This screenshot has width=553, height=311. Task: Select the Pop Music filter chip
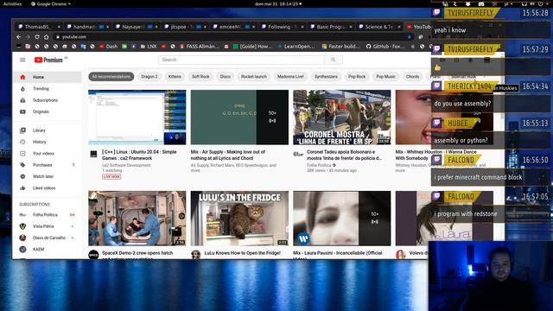(x=385, y=77)
